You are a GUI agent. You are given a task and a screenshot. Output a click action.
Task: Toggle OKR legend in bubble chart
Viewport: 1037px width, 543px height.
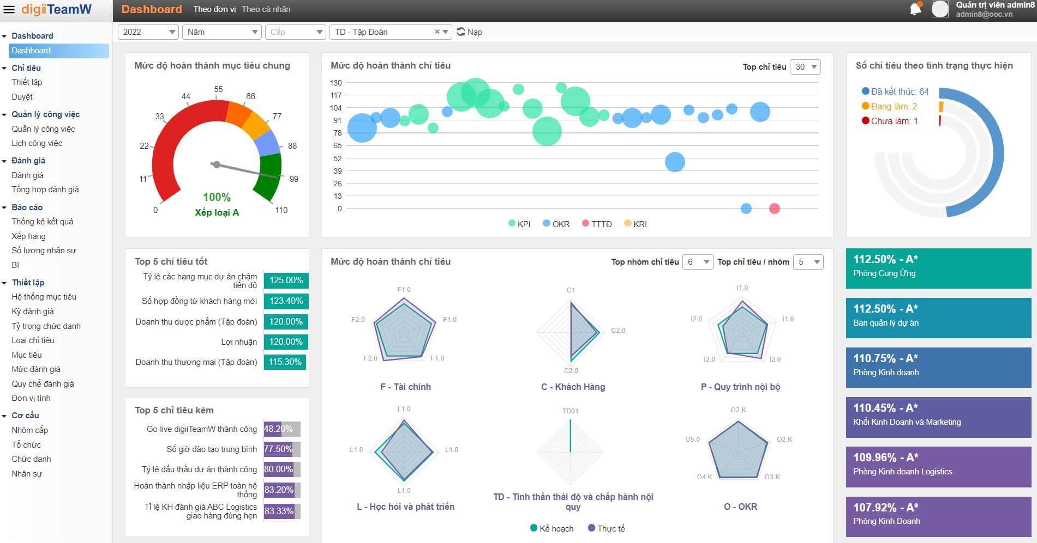[x=556, y=224]
